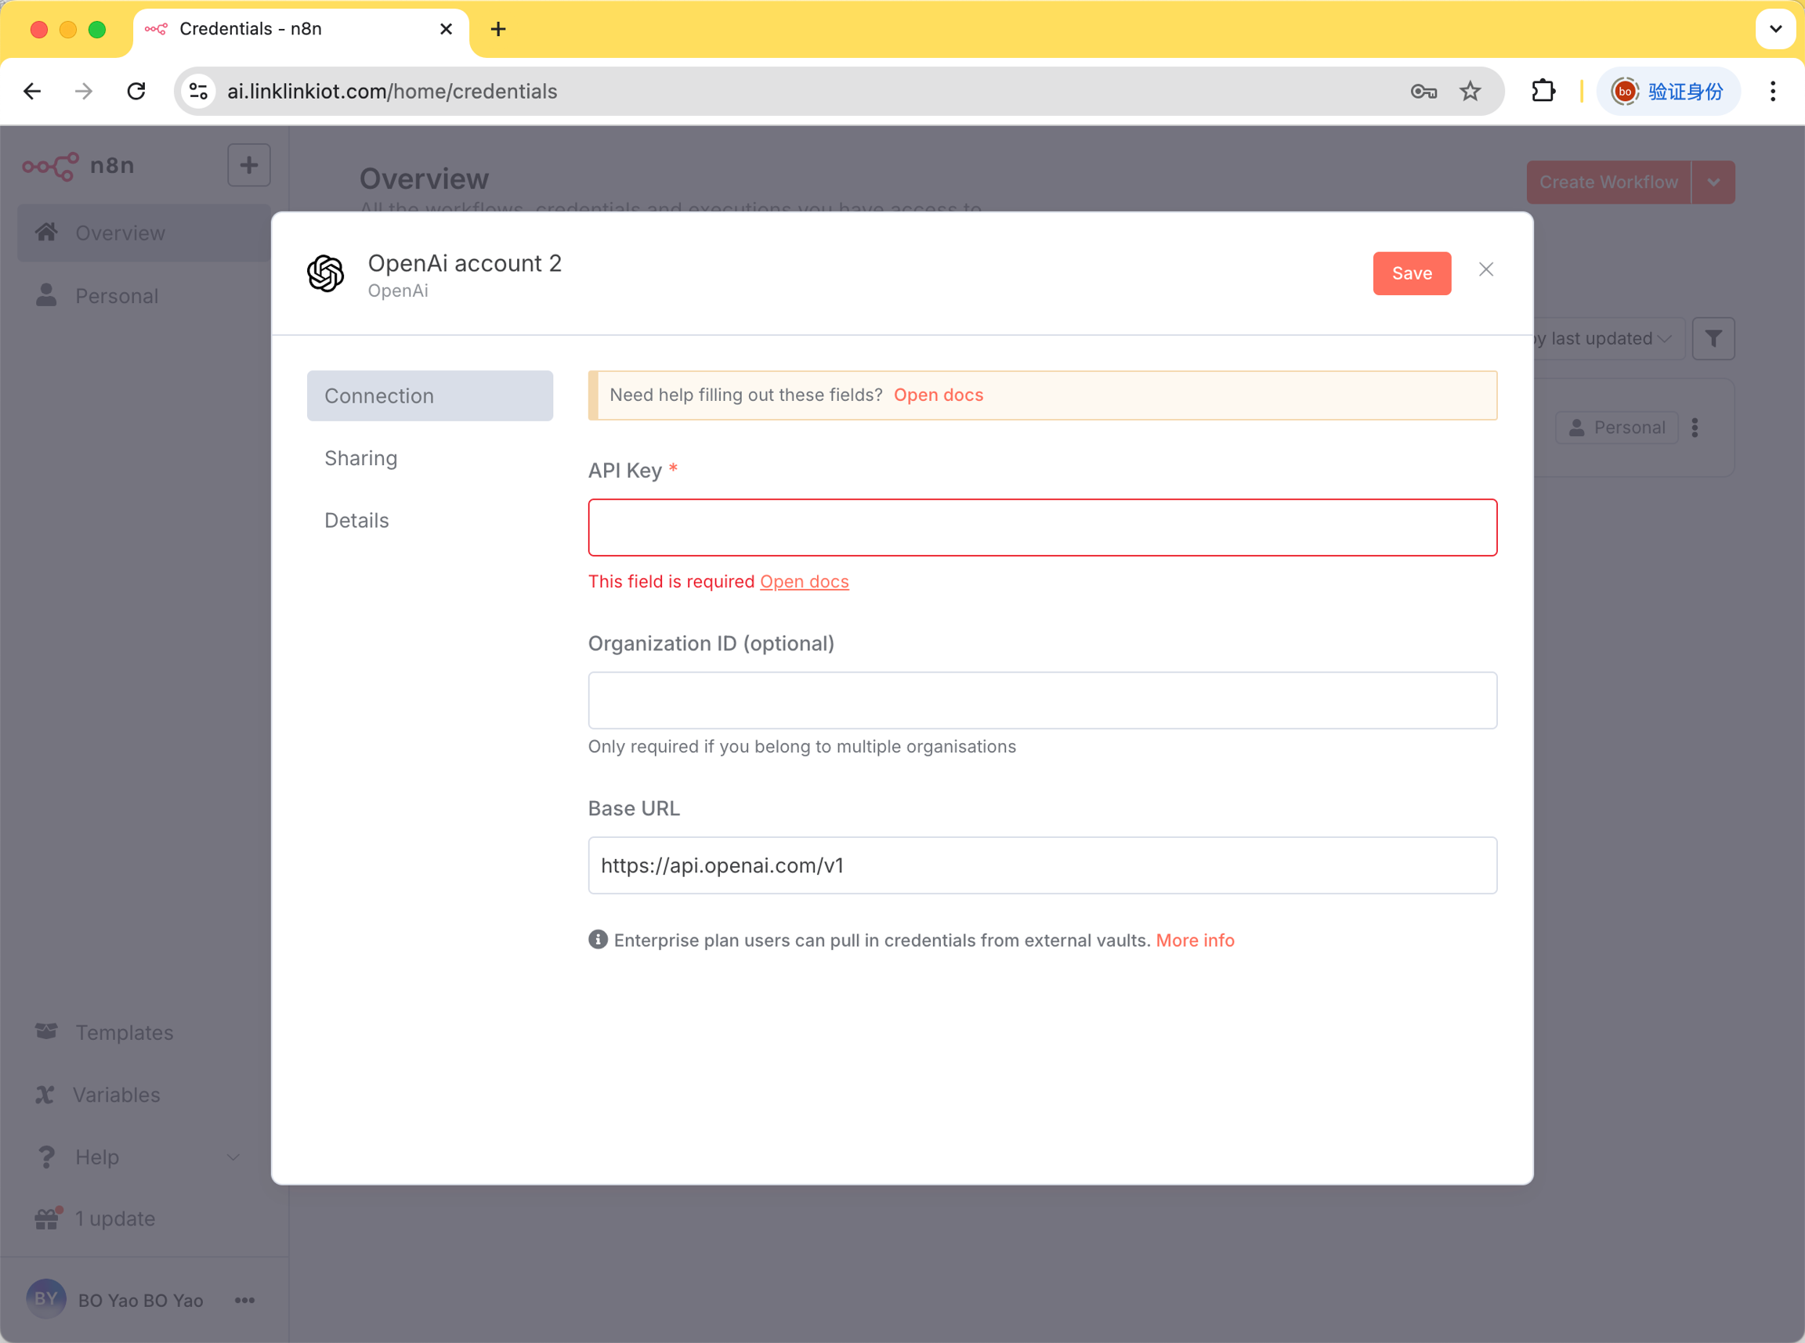Click the plus button beside n8n logo
Image resolution: width=1805 pixels, height=1343 pixels.
pyautogui.click(x=249, y=165)
